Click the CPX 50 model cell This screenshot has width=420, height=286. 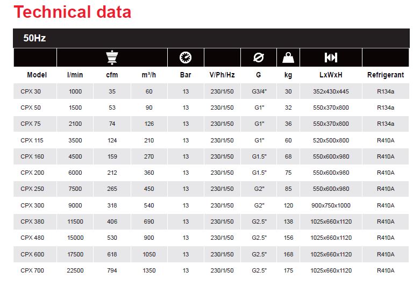click(31, 108)
